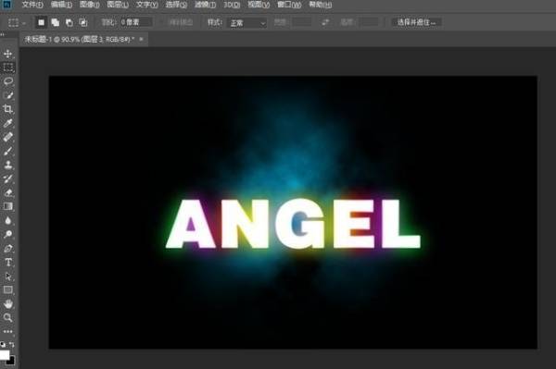Select the Horizontal Type tool
The width and height of the screenshot is (556, 369).
tap(8, 262)
